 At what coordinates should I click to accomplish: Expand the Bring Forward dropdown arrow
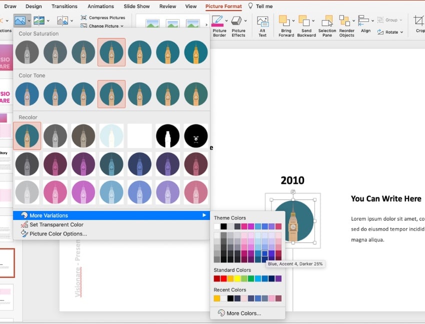point(293,20)
